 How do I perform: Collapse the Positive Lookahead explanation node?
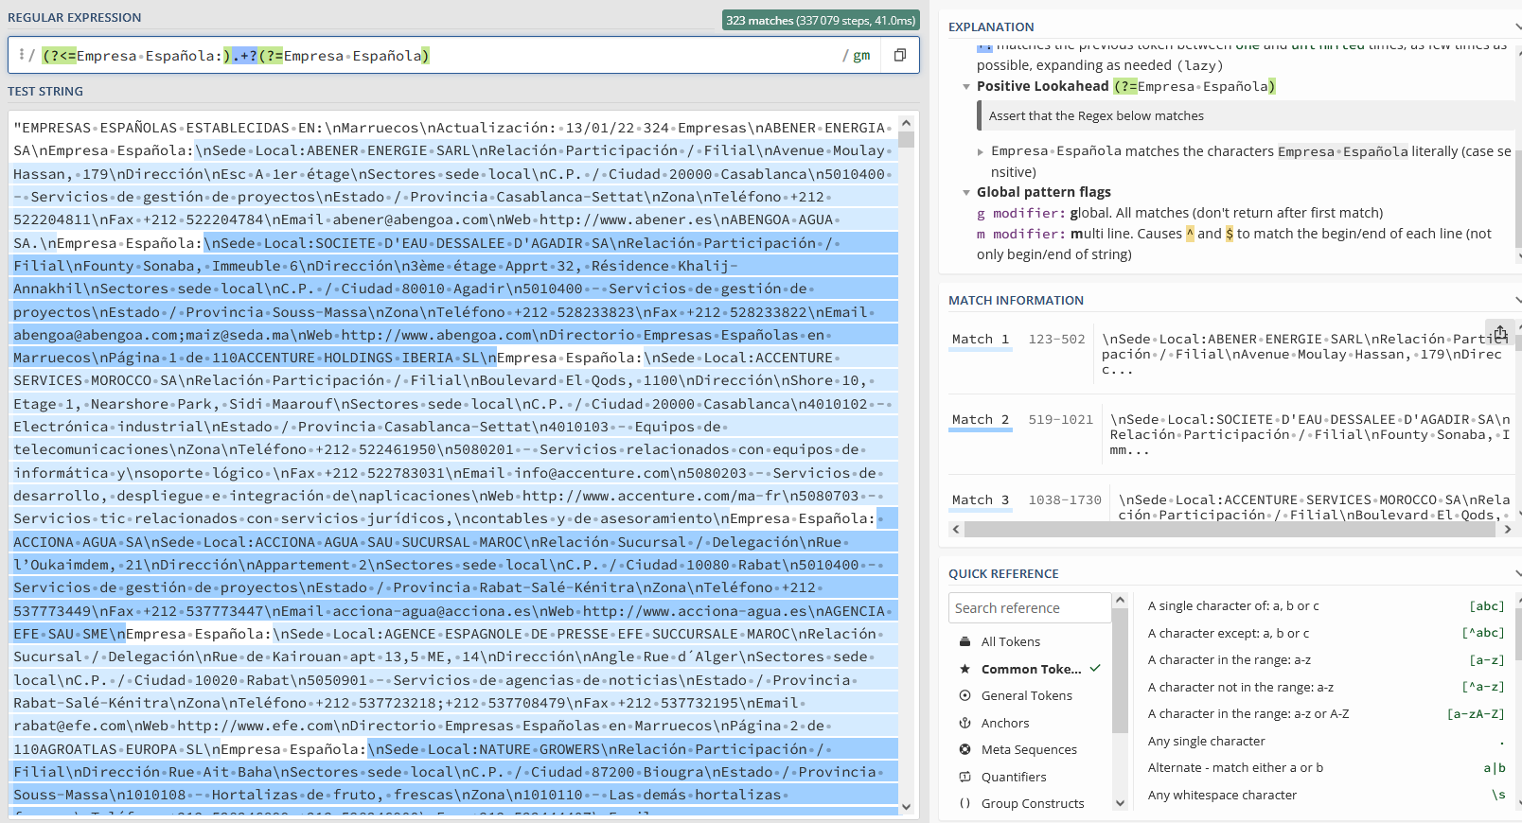(x=966, y=86)
